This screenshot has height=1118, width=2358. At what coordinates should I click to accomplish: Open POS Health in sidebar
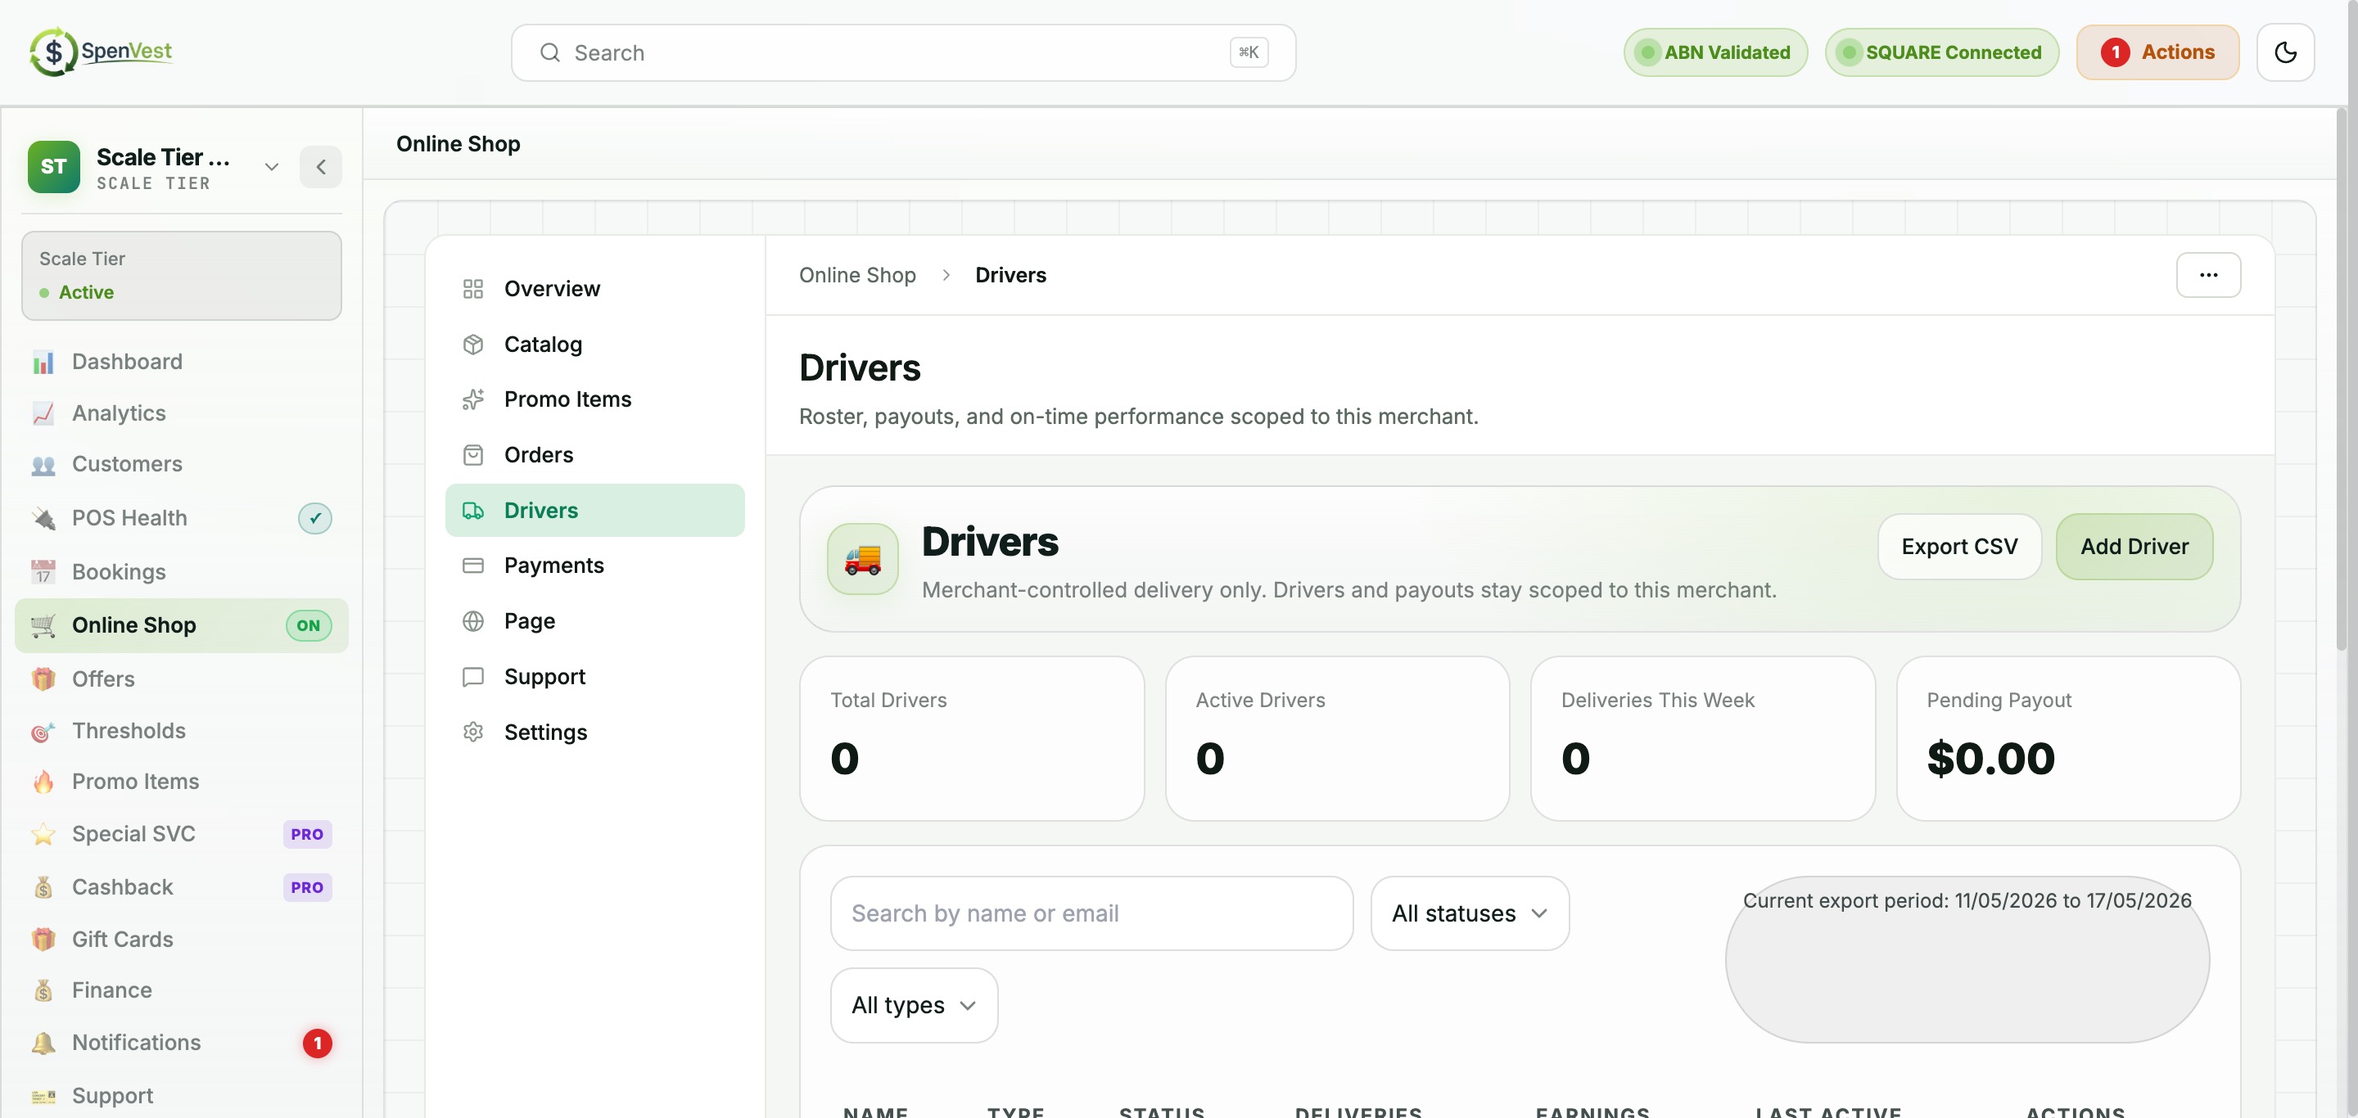click(x=181, y=518)
